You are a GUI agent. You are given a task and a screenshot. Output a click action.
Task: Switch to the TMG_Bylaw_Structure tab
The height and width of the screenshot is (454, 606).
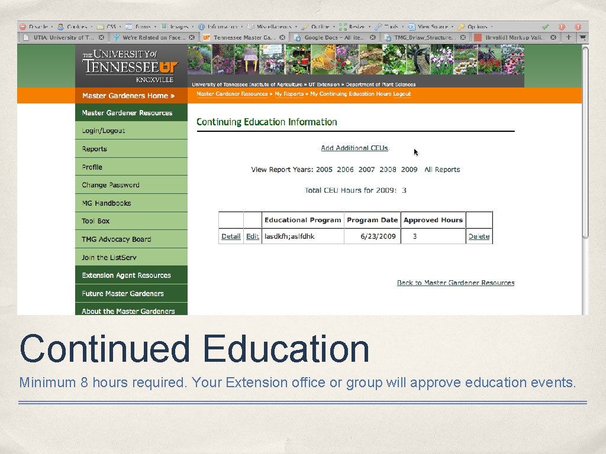425,37
